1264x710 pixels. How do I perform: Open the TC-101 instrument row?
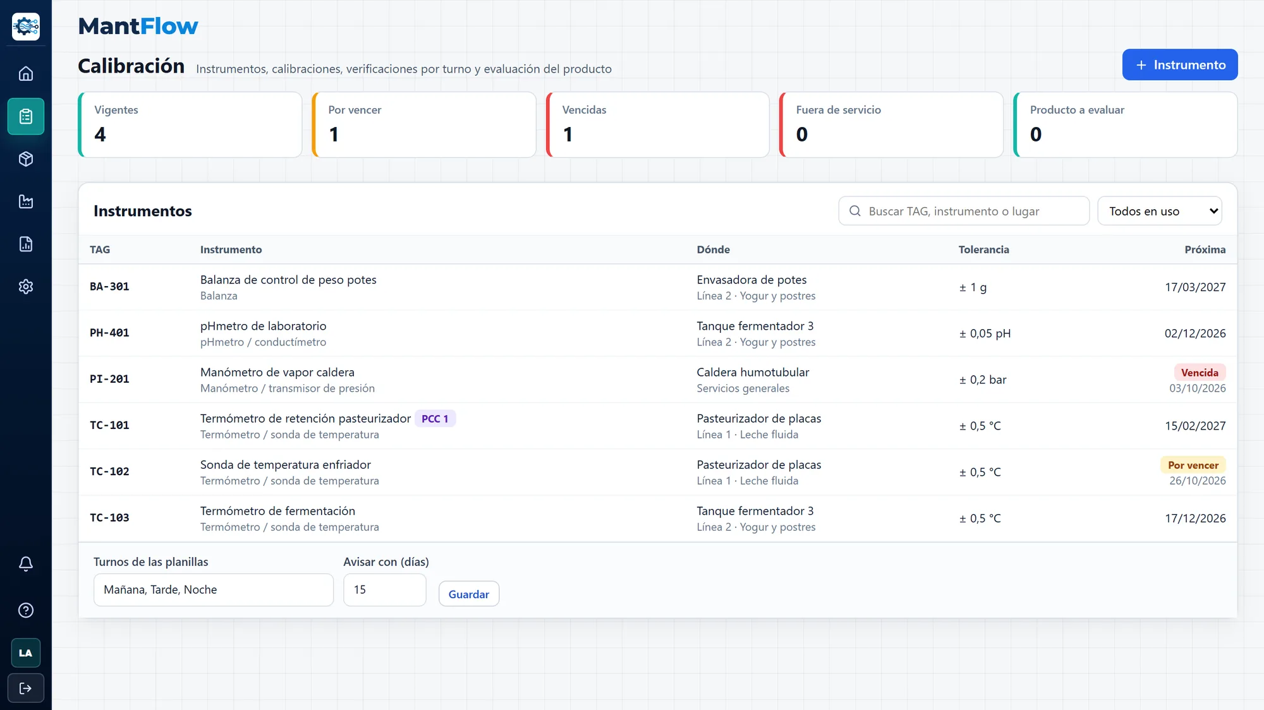657,426
